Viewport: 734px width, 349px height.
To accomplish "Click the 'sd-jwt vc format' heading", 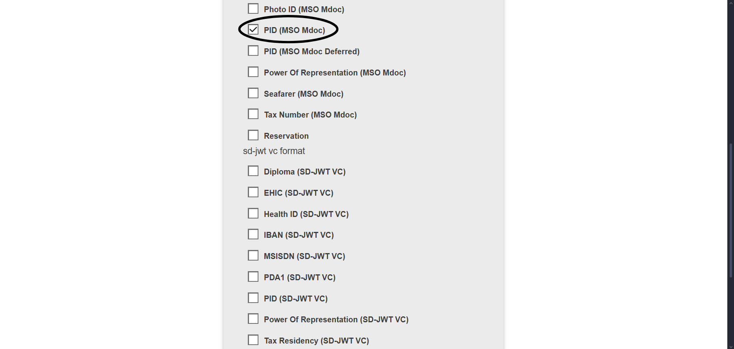I will click(274, 151).
